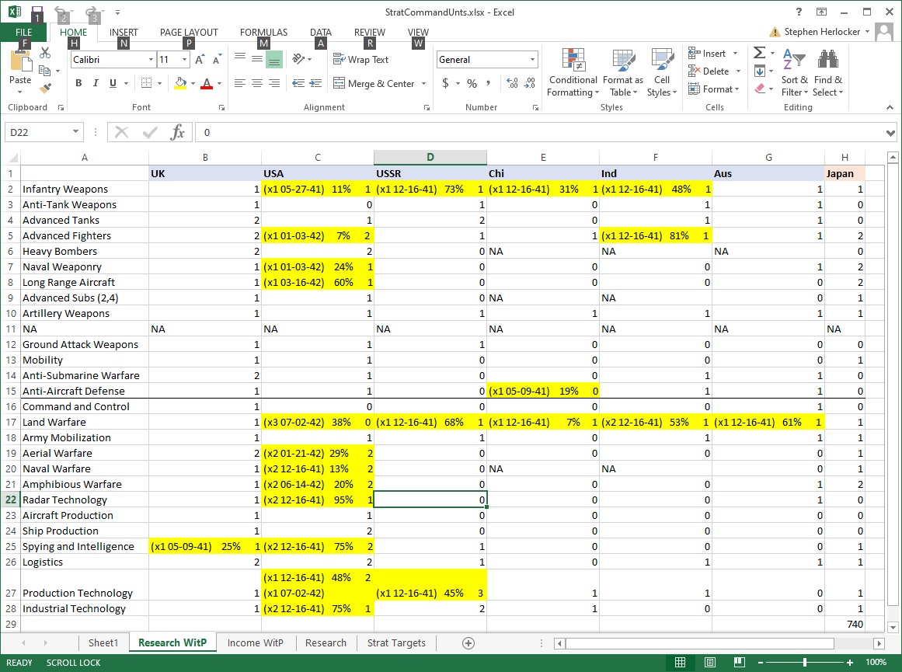Increase font size with the large A icon
Viewport: 902px width, 672px height.
coord(200,59)
